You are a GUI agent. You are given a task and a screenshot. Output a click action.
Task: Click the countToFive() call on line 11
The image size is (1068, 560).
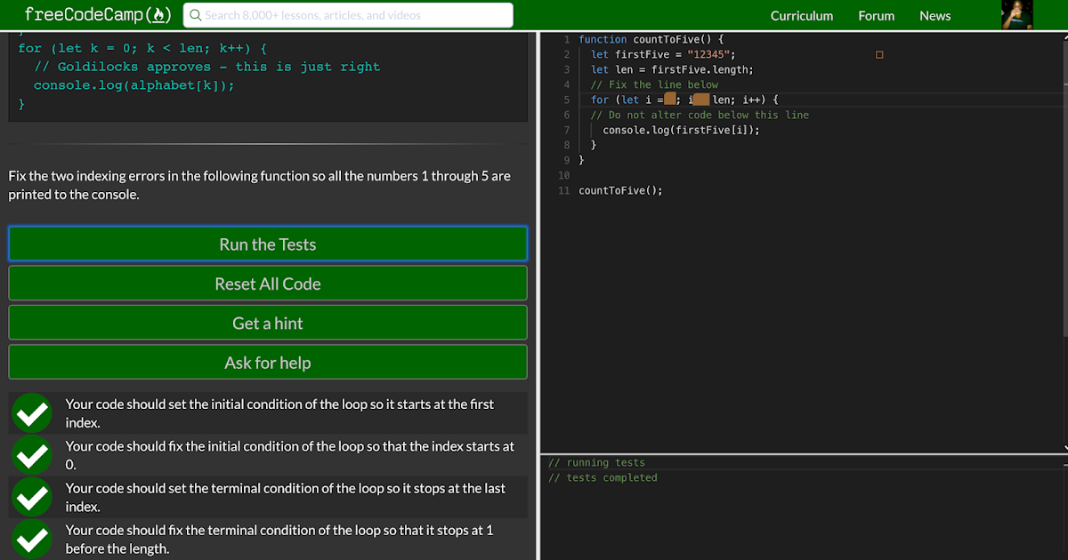pyautogui.click(x=620, y=190)
